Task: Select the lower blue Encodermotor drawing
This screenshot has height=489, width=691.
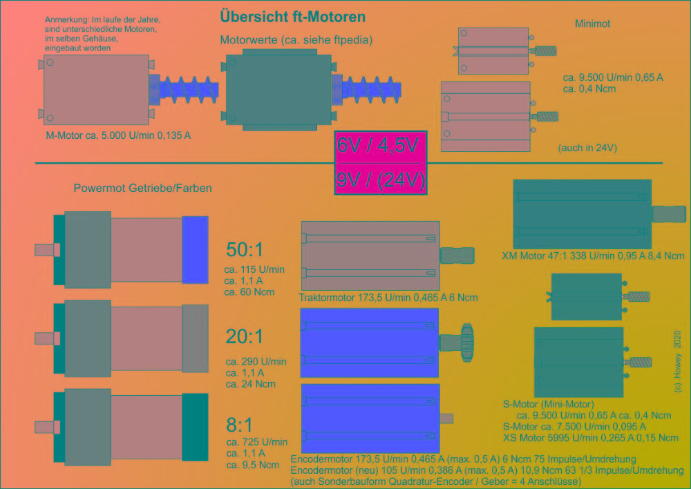Action: coord(370,418)
